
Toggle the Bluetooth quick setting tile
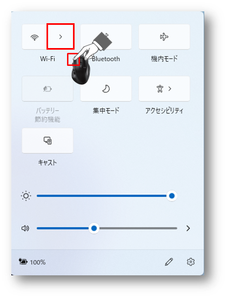click(106, 37)
